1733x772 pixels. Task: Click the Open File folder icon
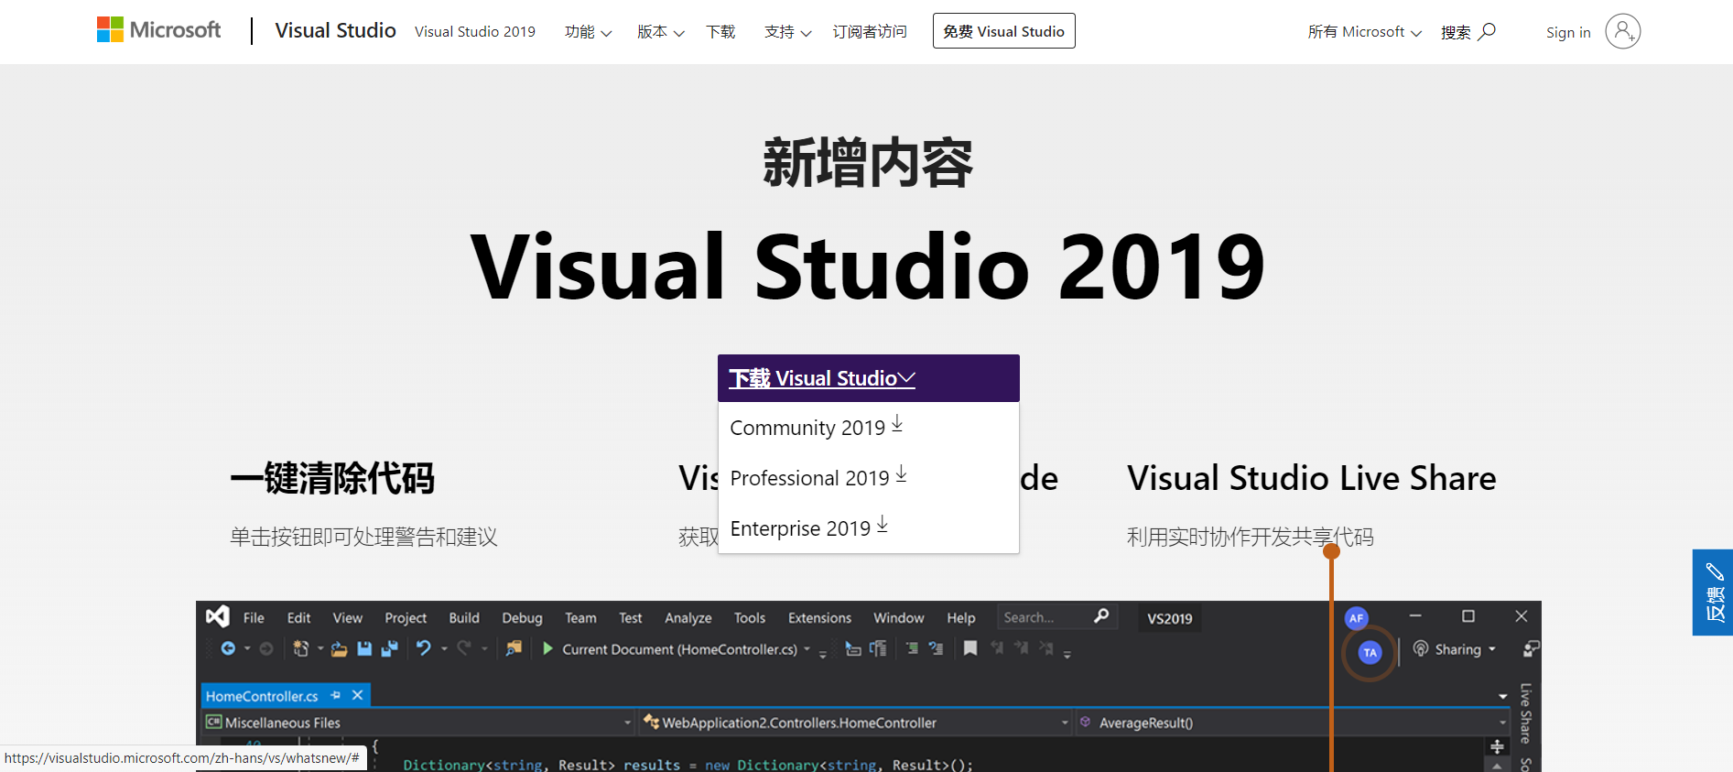point(339,648)
